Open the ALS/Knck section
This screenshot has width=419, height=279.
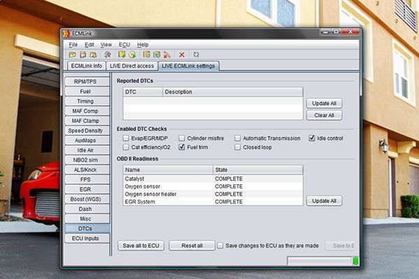tap(87, 169)
